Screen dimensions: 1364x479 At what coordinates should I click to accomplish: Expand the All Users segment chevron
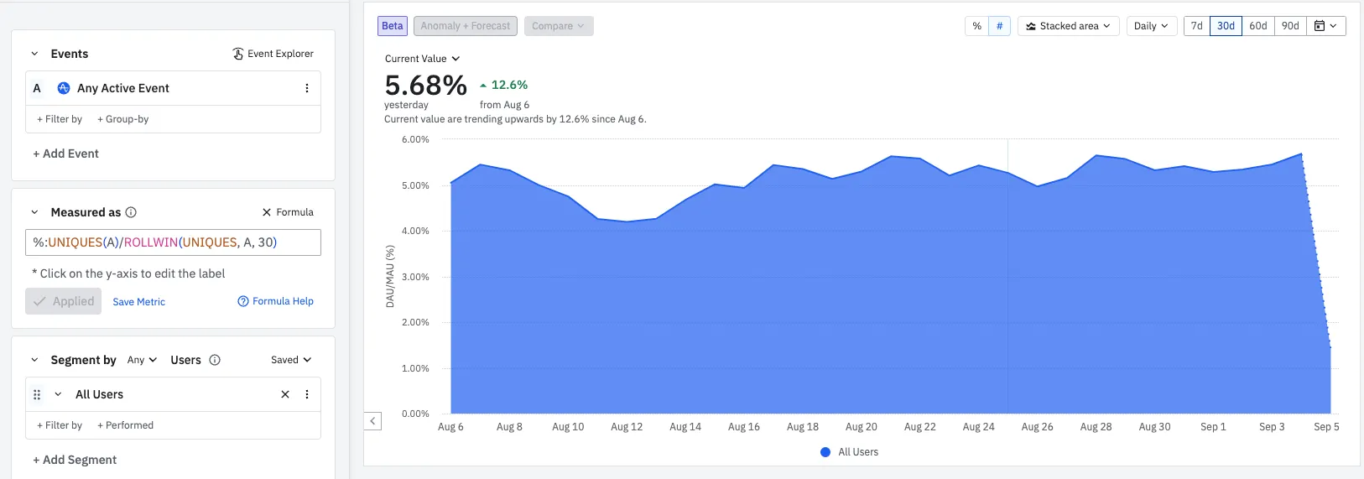tap(58, 394)
